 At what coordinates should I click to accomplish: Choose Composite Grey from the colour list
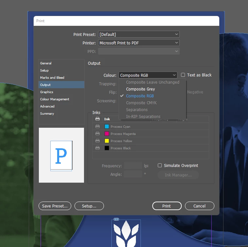(141, 89)
